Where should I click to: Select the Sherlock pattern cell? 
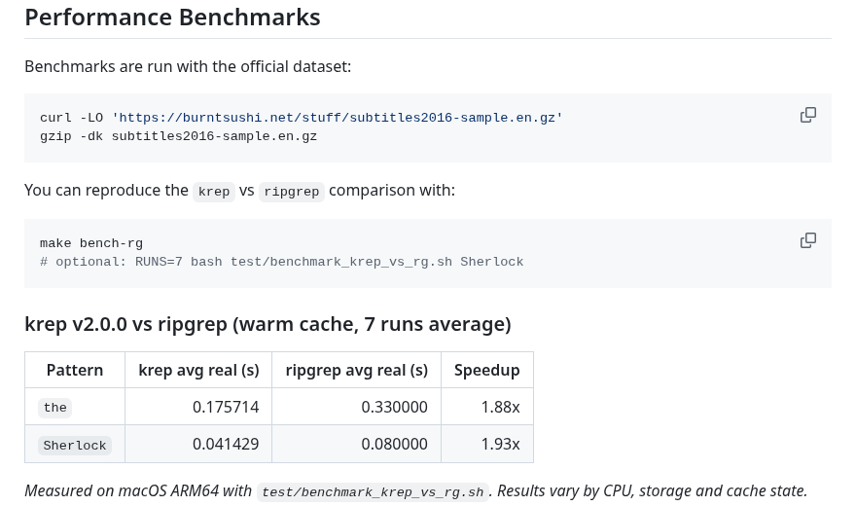point(75,445)
